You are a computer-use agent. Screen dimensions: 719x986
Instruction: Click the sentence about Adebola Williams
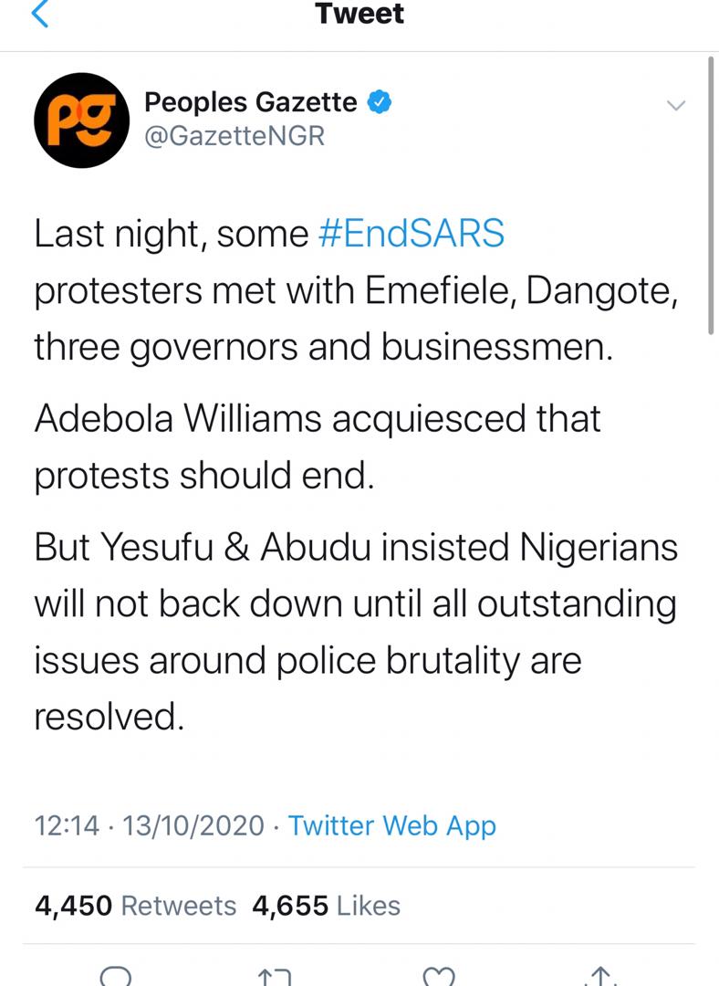(318, 447)
